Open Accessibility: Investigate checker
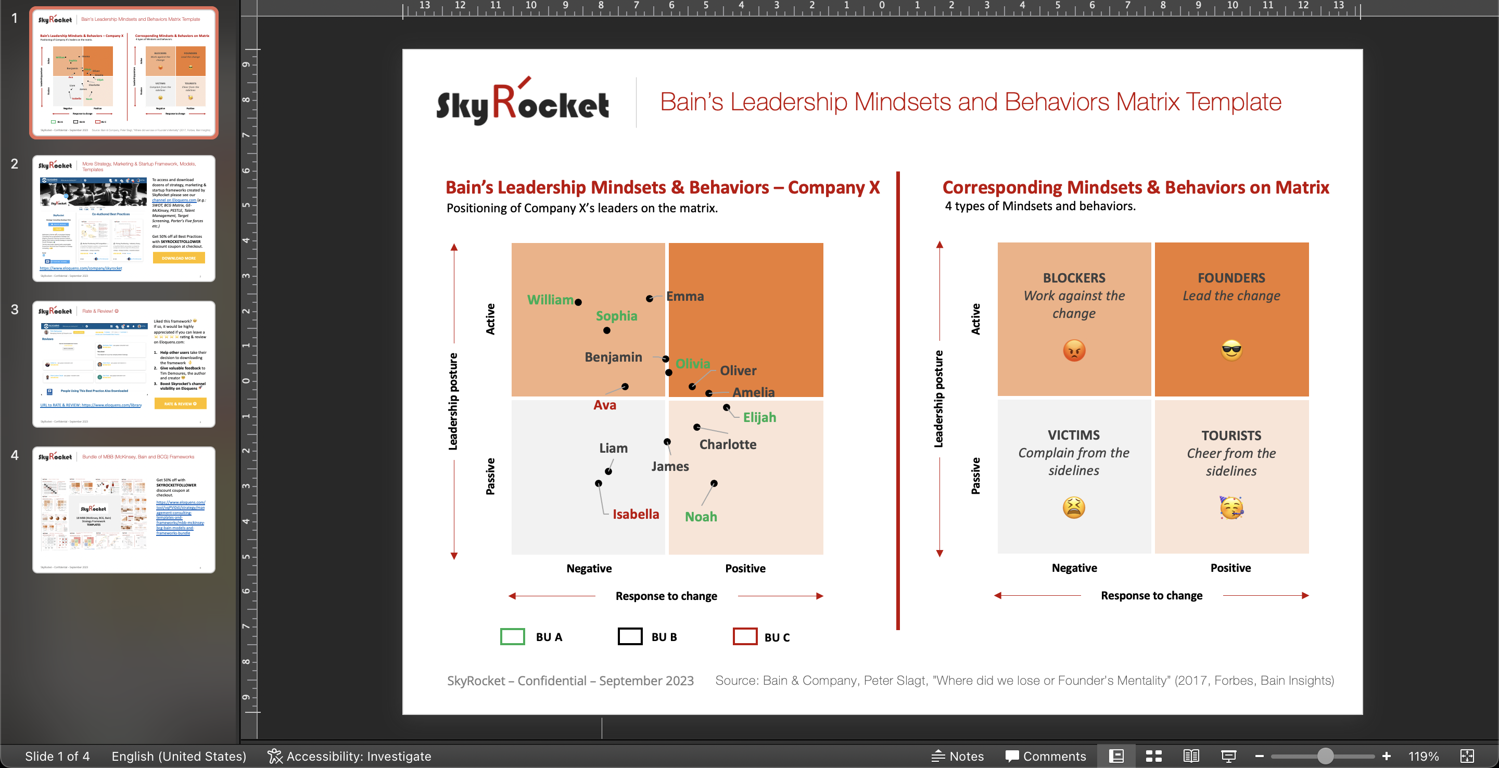1499x768 pixels. (349, 756)
